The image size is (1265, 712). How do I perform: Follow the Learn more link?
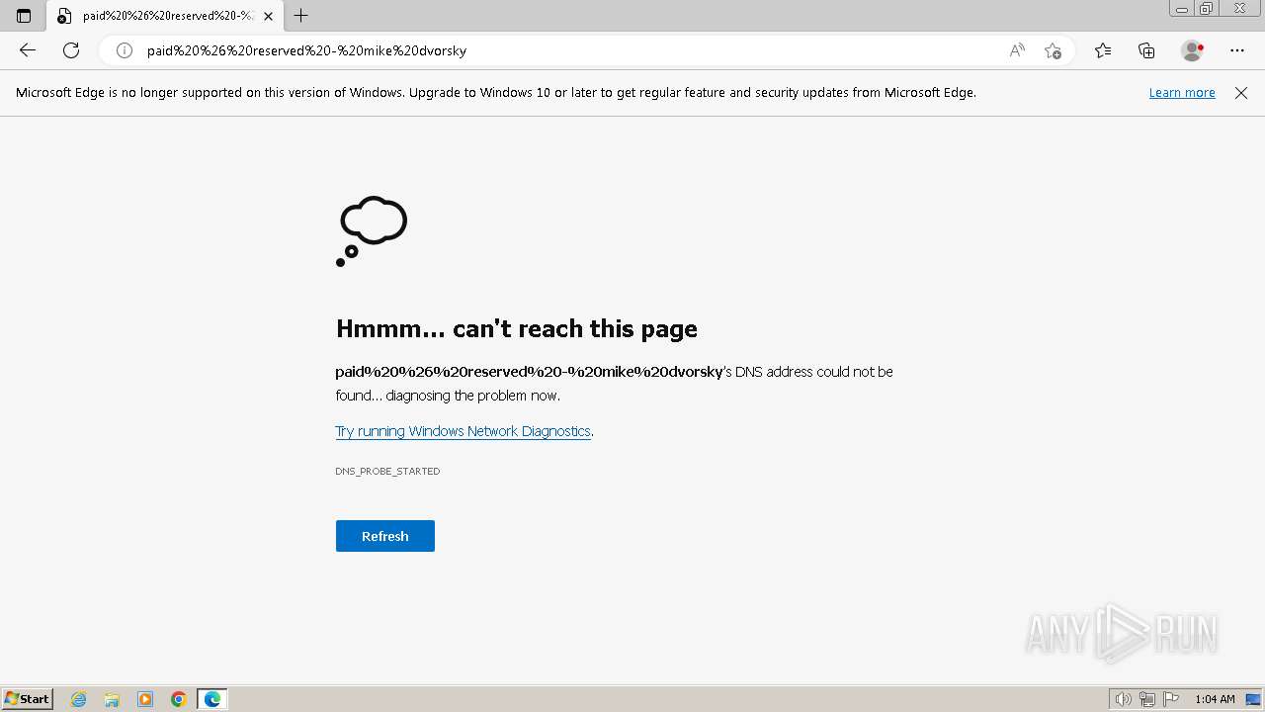tap(1182, 93)
